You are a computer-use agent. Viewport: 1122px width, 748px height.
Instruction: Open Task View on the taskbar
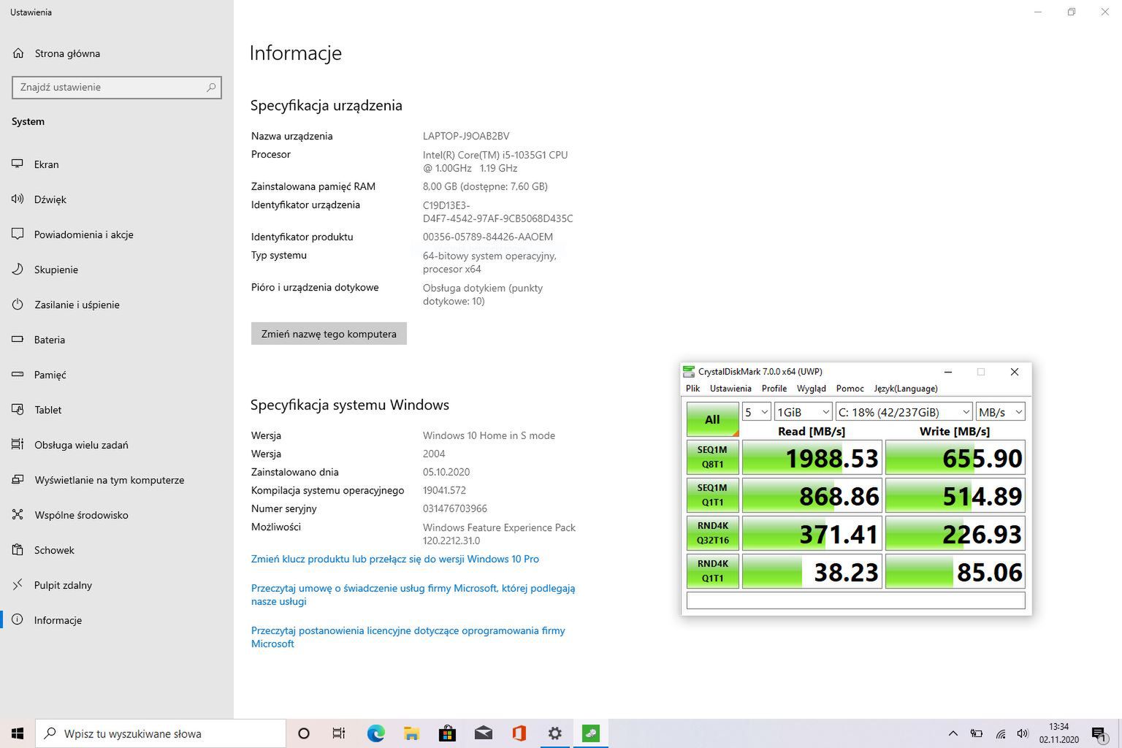click(338, 733)
